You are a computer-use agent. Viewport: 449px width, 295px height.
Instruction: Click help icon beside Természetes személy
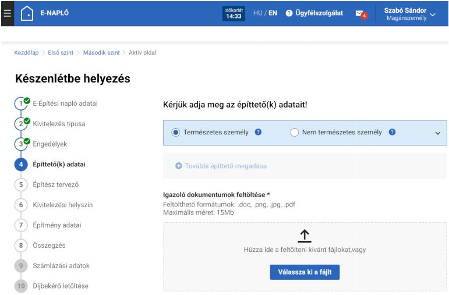(x=258, y=132)
